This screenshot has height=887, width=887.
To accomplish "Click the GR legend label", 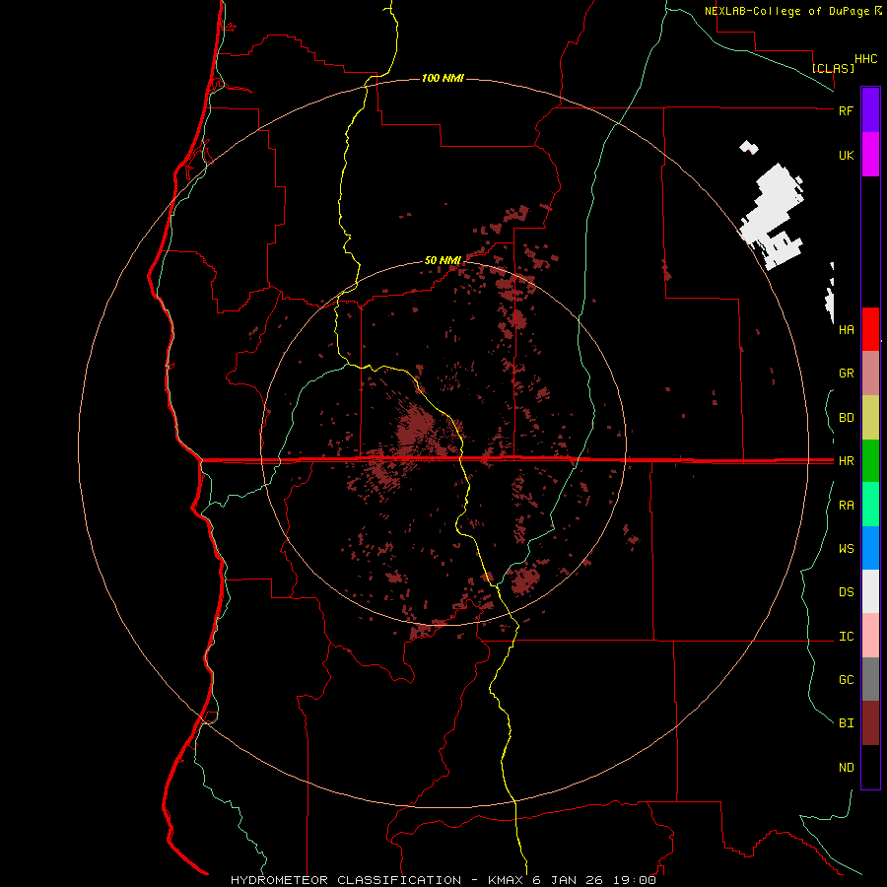I will [846, 374].
